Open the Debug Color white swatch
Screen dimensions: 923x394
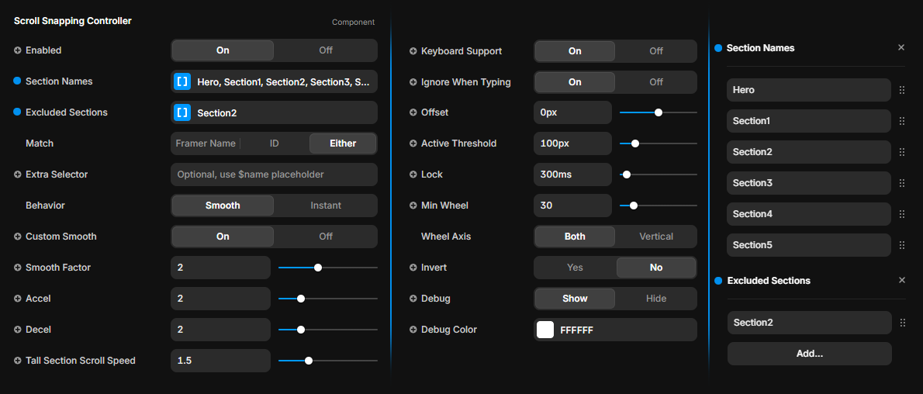point(545,330)
